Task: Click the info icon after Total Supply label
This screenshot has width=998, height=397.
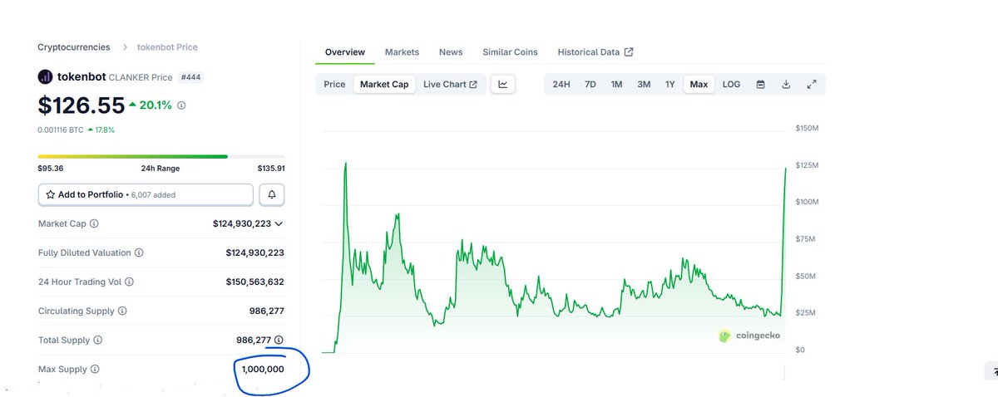Action: 98,340
